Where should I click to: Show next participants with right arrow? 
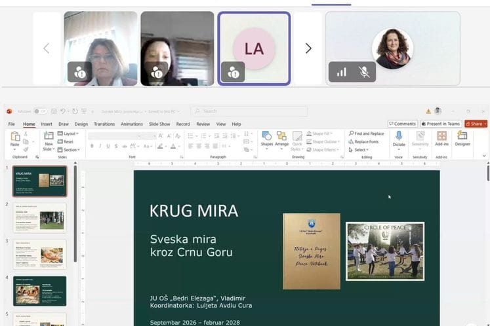[x=308, y=48]
